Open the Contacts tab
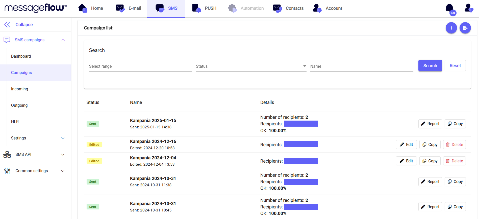The image size is (479, 219). (288, 8)
